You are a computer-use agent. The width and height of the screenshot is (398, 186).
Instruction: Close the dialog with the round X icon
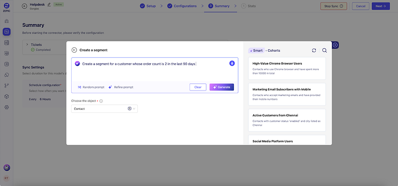tap(335, 45)
